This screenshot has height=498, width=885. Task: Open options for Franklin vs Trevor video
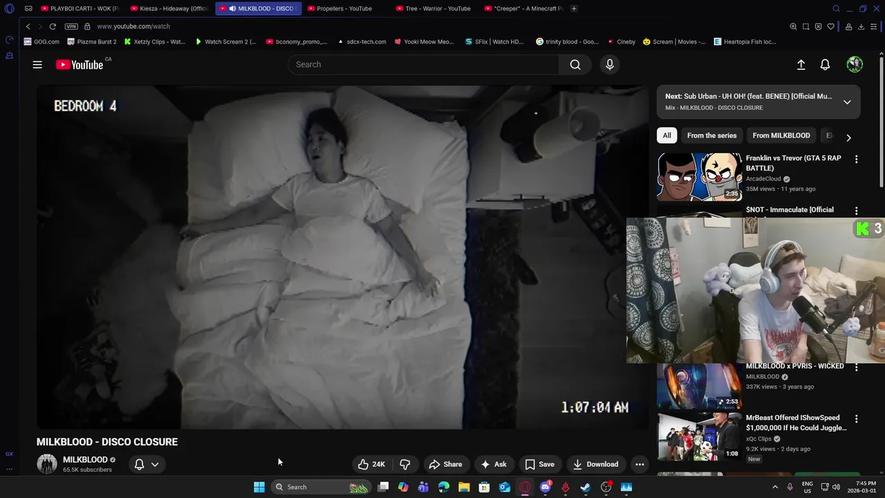click(x=856, y=159)
